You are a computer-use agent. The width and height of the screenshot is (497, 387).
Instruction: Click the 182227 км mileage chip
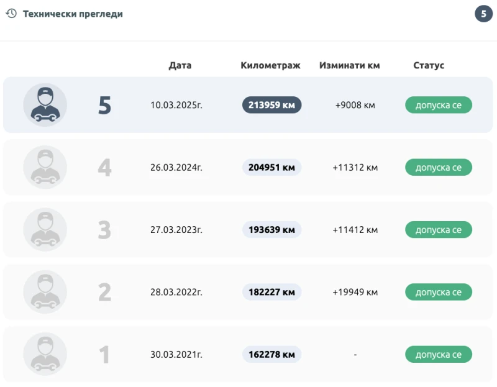[271, 292]
